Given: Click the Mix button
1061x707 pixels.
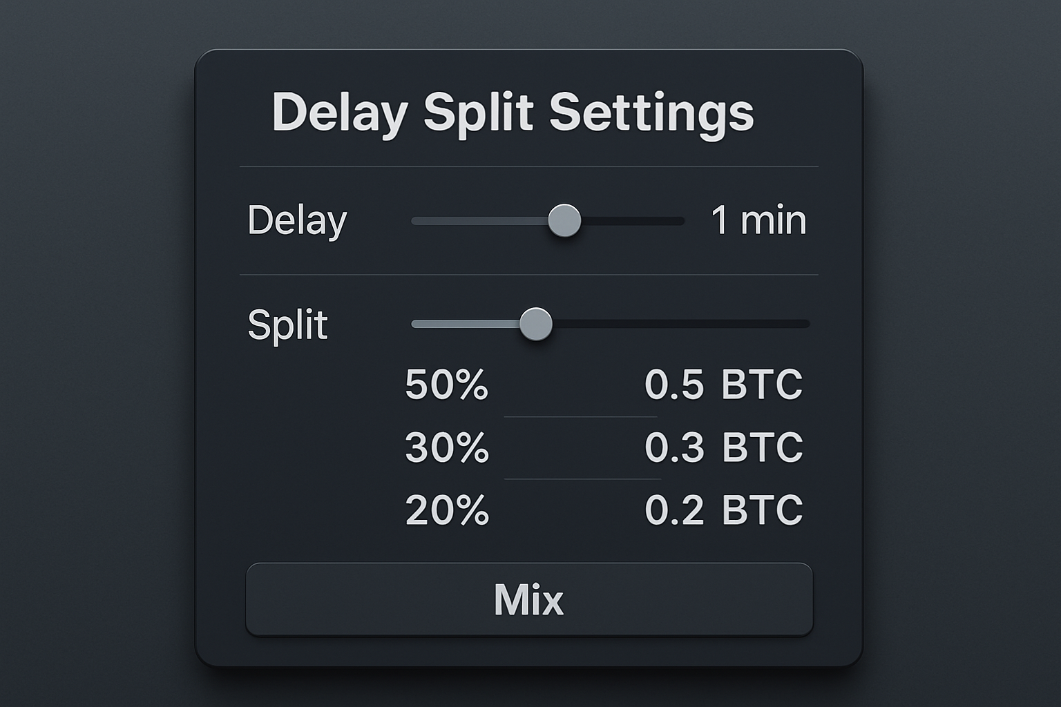Looking at the screenshot, I should coord(529,600).
